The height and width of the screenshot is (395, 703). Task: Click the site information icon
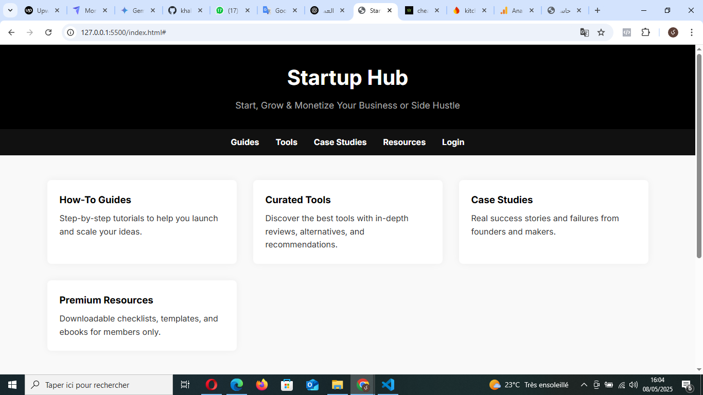tap(71, 32)
